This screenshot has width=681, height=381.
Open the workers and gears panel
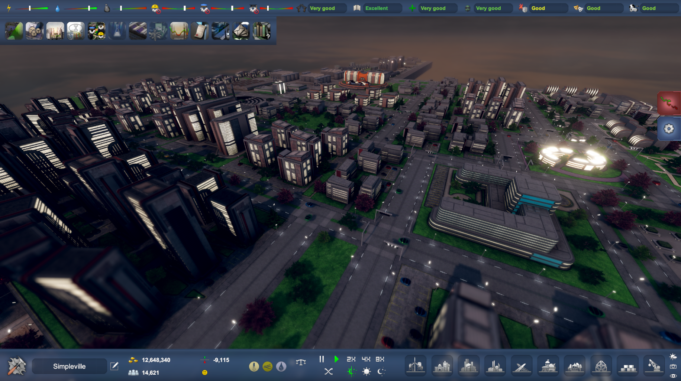point(96,31)
